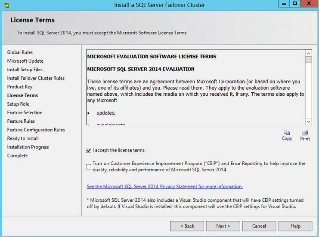Click the license text scrollbar thumb

pyautogui.click(x=308, y=60)
